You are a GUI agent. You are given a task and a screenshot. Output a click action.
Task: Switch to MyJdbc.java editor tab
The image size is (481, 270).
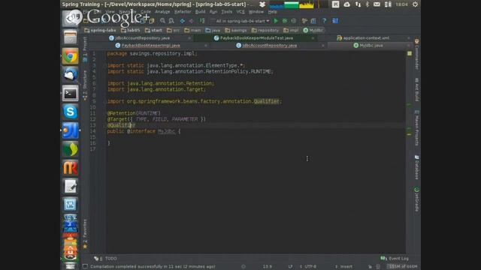371,45
